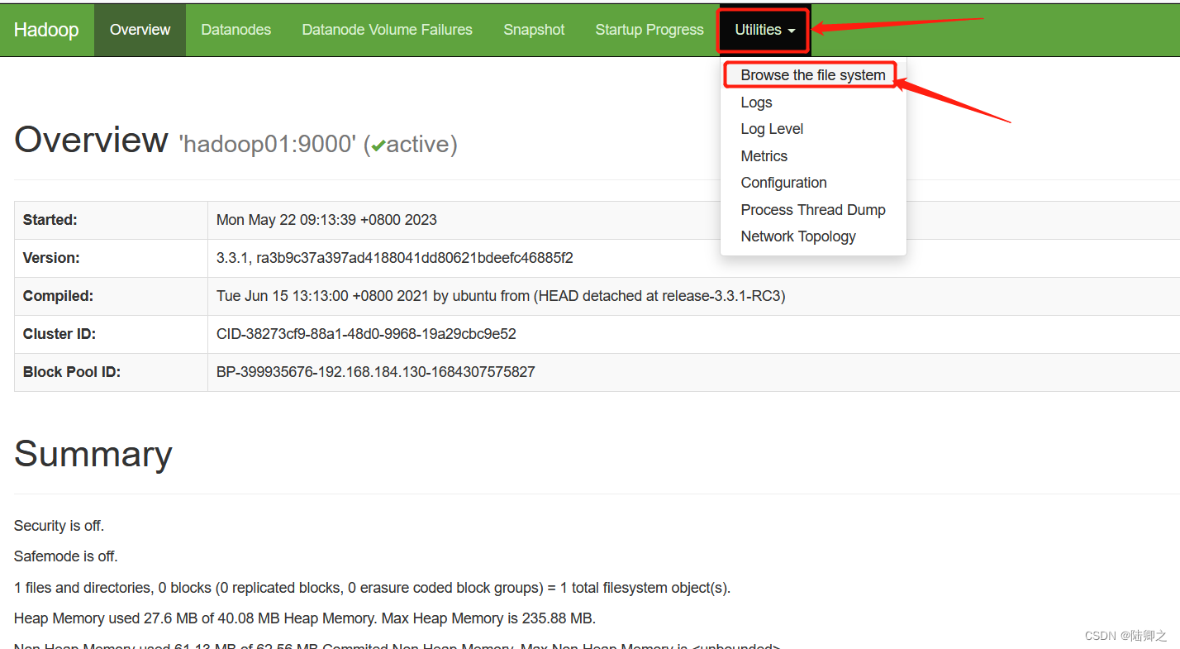This screenshot has width=1180, height=649.
Task: Click the green active checkmark icon
Action: [x=378, y=146]
